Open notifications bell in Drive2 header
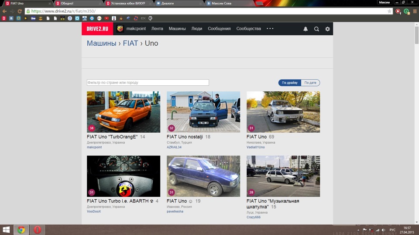This screenshot has height=235, width=419. coord(306,29)
